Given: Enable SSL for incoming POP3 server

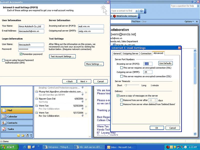Looking at the screenshot, I should coord(121,68).
